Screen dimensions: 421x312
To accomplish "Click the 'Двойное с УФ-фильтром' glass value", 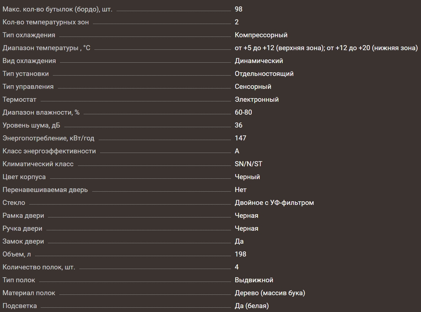I will point(274,203).
